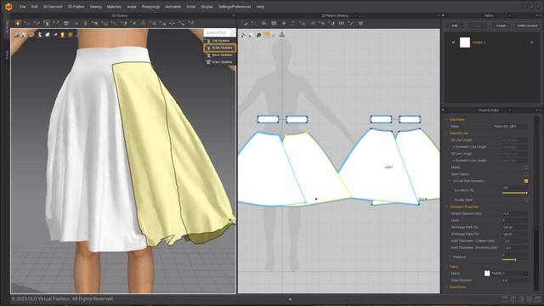Open the Materials menu

click(114, 7)
